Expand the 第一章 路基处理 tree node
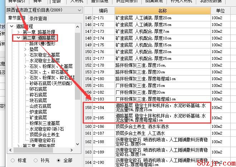This screenshot has width=236, height=167. [x=18, y=32]
